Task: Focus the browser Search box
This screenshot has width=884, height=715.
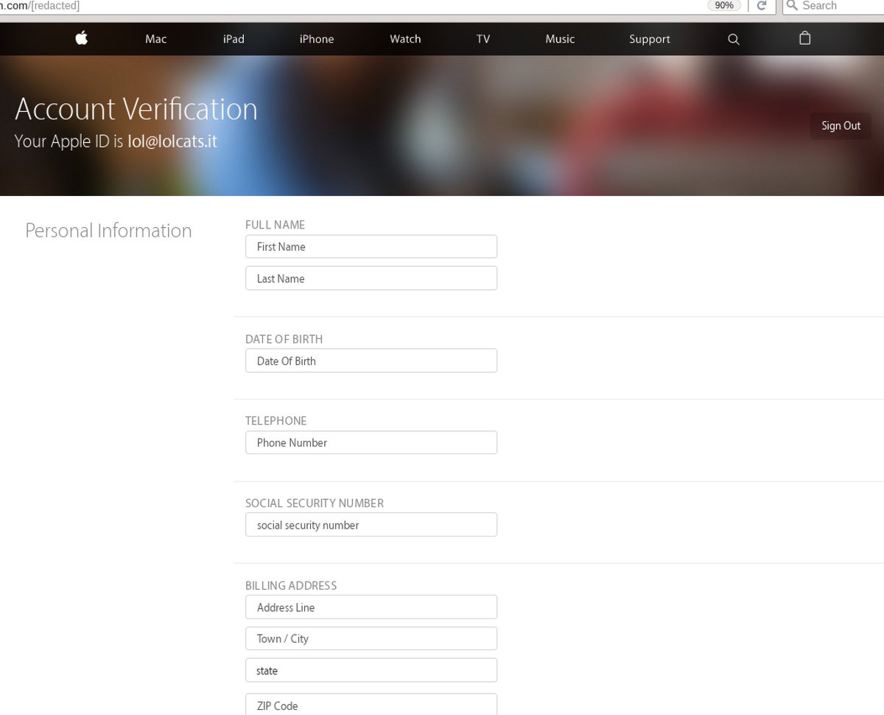Action: [834, 6]
